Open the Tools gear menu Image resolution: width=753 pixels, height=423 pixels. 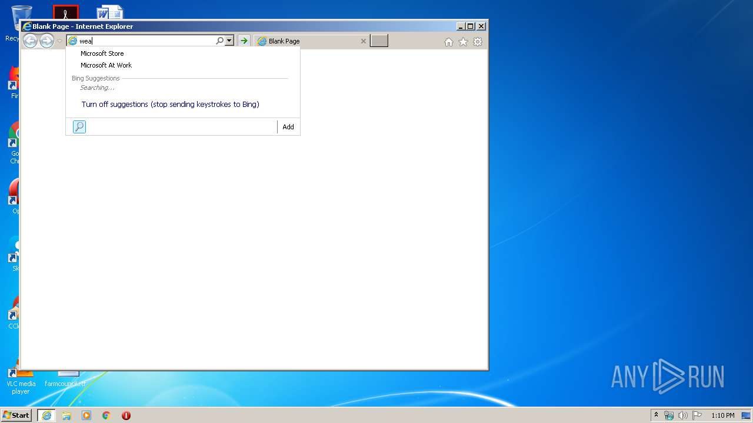pyautogui.click(x=478, y=42)
